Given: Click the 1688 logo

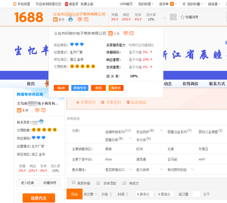Looking at the screenshot, I should click(29, 17).
